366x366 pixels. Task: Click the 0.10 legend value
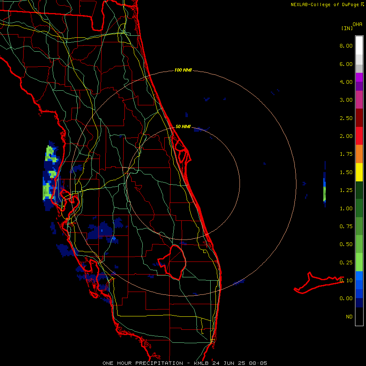346,281
